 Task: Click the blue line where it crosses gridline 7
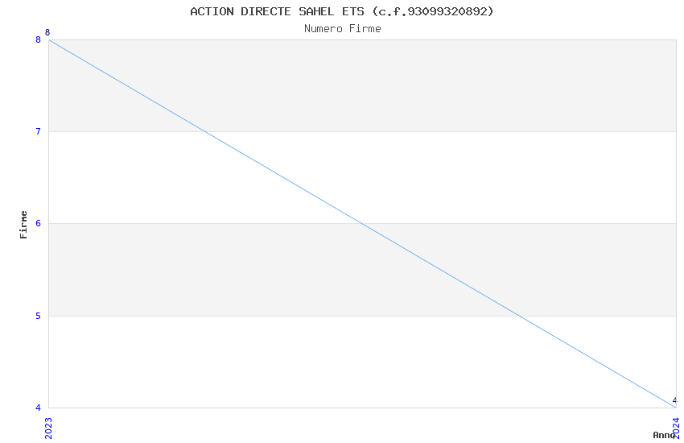coord(206,131)
